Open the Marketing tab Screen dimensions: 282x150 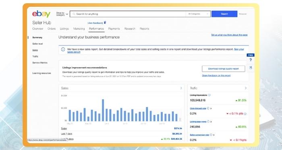point(79,29)
